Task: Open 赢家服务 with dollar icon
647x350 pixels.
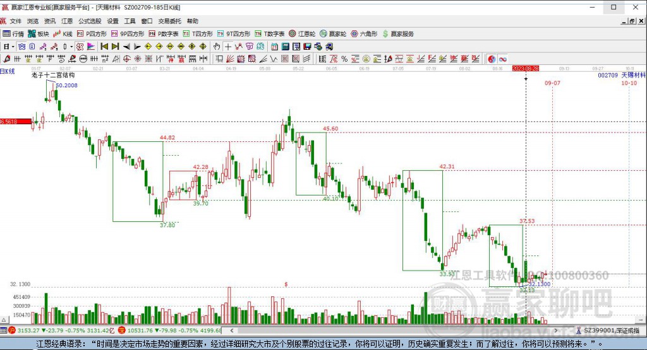Action: pos(398,34)
